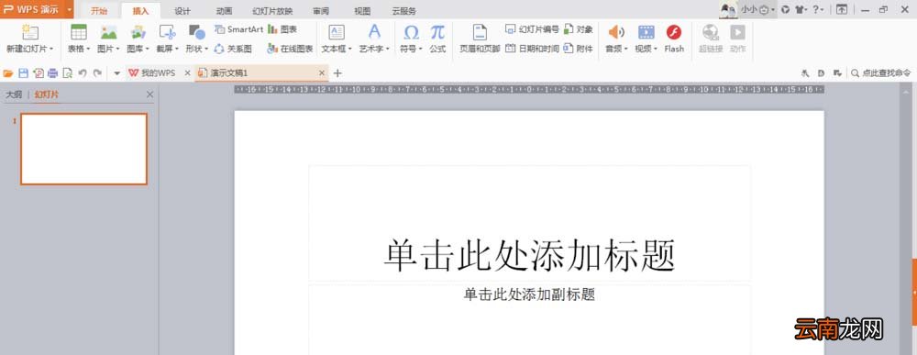Click the Symbol (符号) omega icon
Image resolution: width=917 pixels, height=355 pixels.
pos(411,32)
